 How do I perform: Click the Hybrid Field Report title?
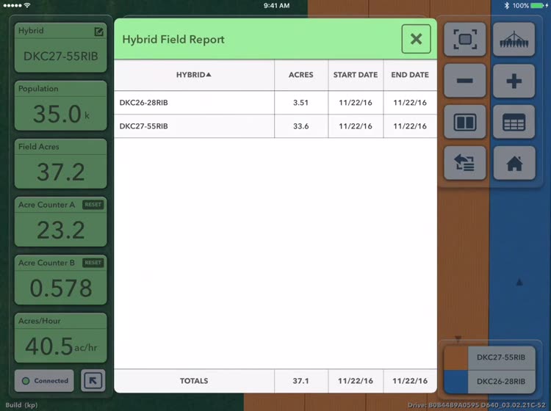coord(173,40)
